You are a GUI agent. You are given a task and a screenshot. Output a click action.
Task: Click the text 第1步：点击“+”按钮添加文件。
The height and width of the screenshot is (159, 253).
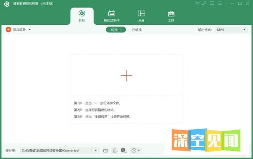pyautogui.click(x=97, y=103)
